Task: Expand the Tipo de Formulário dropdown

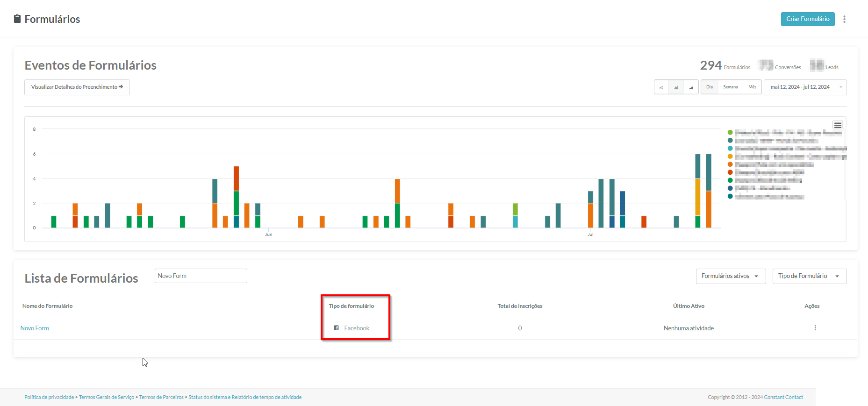Action: [x=809, y=276]
